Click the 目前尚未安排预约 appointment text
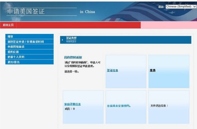 pyautogui.click(x=119, y=106)
